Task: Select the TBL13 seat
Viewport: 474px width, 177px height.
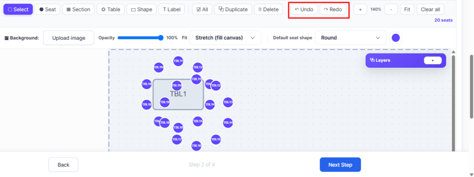Action: point(228,102)
